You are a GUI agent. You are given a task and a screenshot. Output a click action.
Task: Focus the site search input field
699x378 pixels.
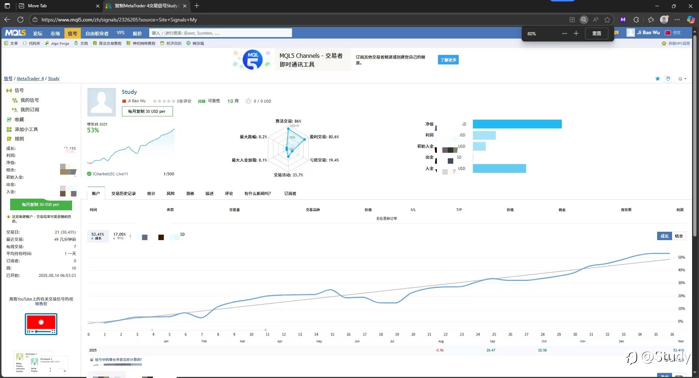(220, 33)
